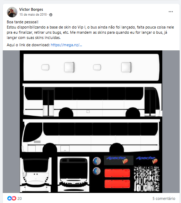This screenshot has height=203, width=181.
Task: Click the upper round blue headlight icon
Action: coord(97,161)
